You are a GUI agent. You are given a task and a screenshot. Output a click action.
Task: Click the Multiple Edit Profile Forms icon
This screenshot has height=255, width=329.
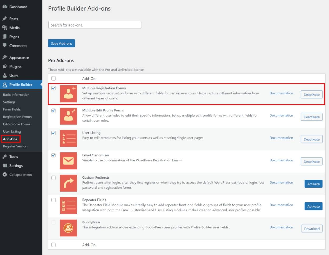point(68,116)
